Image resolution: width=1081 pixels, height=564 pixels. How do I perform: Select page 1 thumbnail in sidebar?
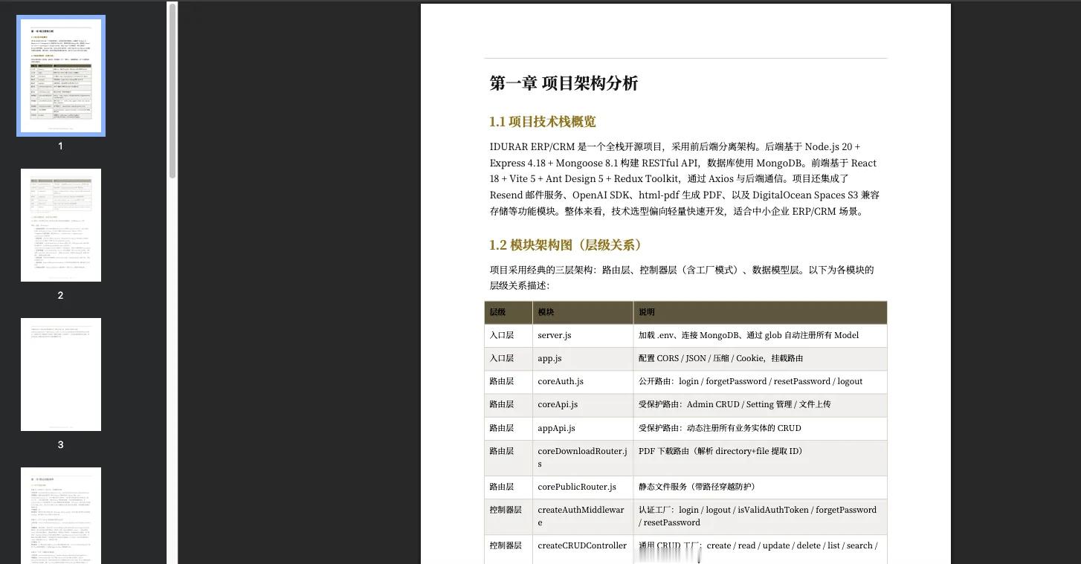click(x=61, y=76)
